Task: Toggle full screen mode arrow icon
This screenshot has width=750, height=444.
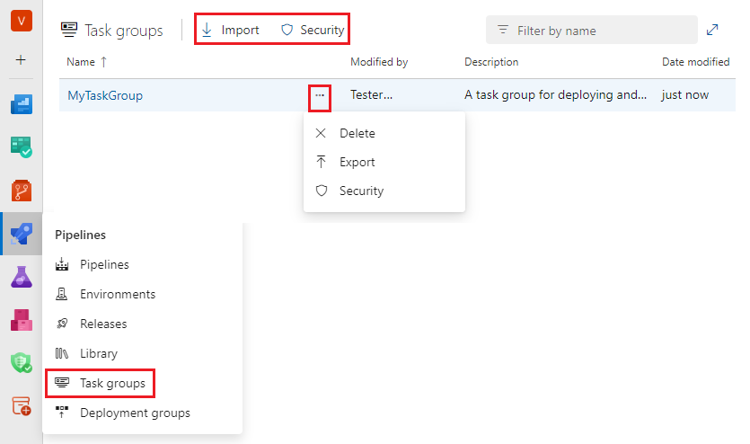Action: [x=712, y=30]
